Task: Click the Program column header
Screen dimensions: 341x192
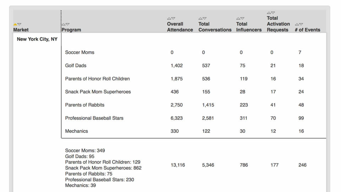Action: 71,30
